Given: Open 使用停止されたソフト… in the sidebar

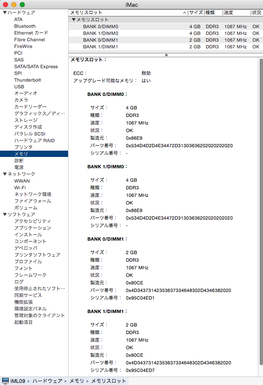Looking at the screenshot, I should point(40,289).
